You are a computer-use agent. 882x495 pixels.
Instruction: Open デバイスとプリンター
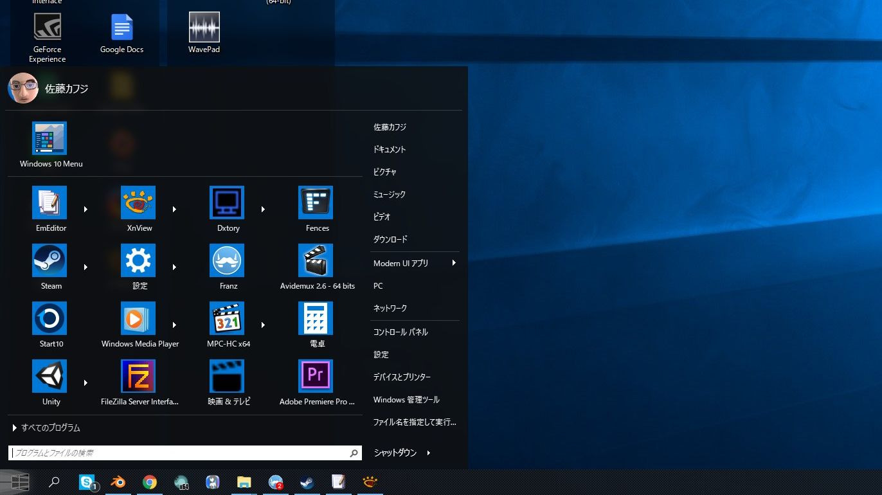click(402, 377)
